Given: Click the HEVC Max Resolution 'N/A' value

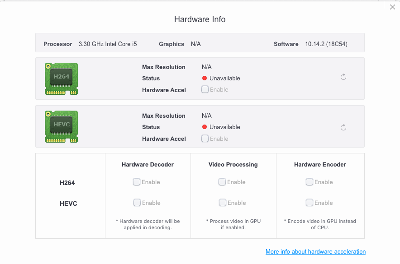Looking at the screenshot, I should coord(207,116).
